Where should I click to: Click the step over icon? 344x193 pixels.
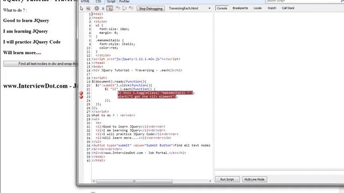[124, 8]
